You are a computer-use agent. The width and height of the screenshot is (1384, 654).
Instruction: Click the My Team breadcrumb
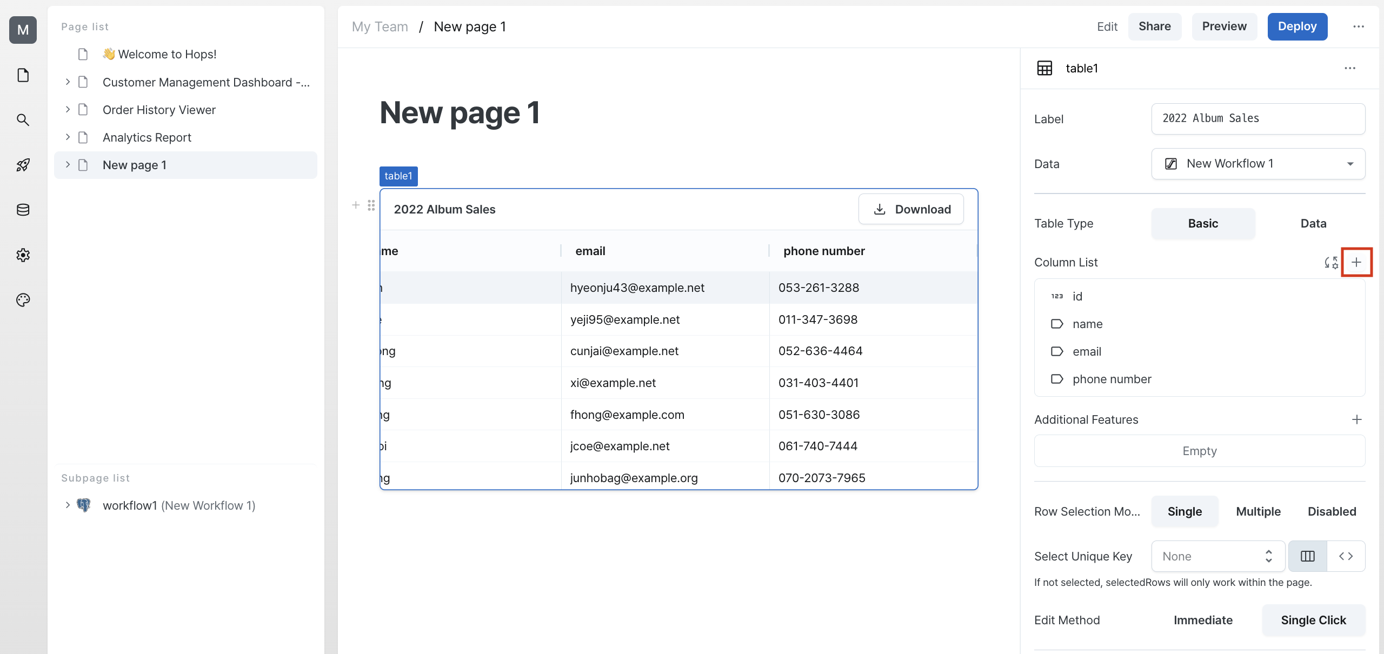click(x=380, y=26)
